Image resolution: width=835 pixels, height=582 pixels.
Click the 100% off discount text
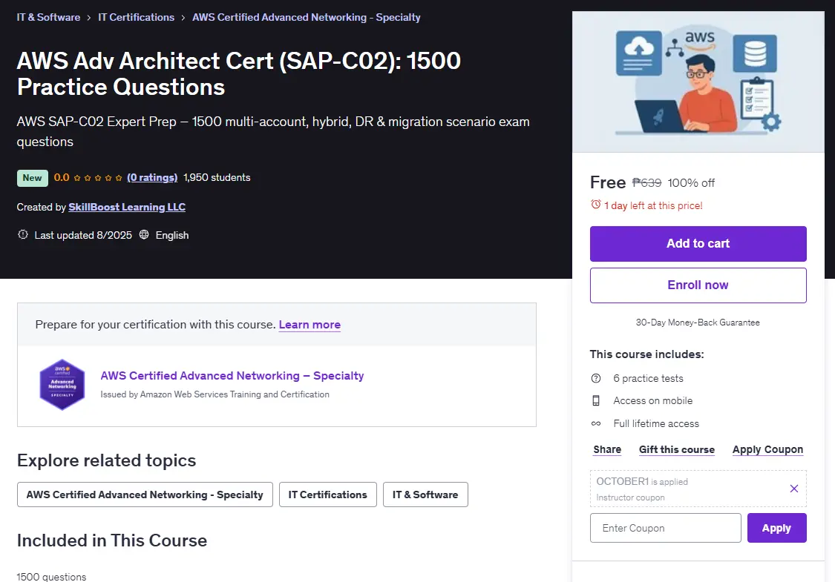(691, 182)
